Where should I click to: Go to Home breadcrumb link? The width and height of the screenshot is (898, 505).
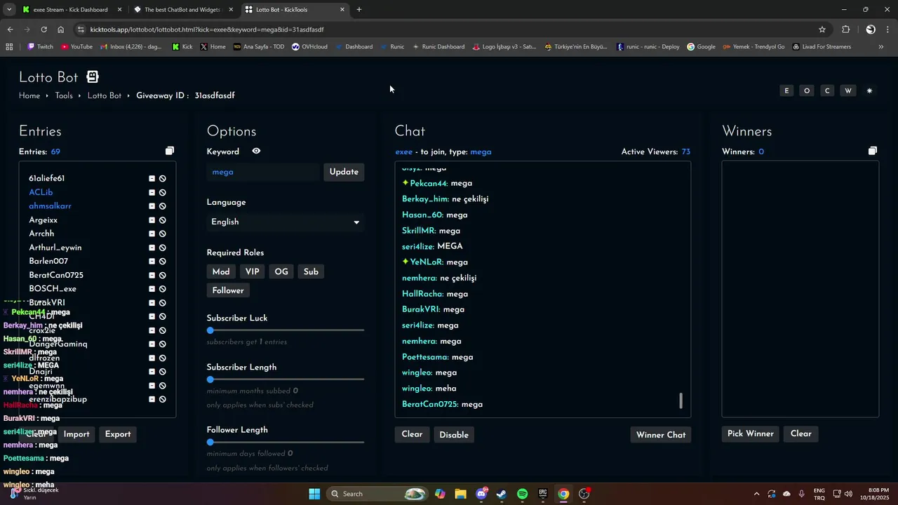(29, 95)
